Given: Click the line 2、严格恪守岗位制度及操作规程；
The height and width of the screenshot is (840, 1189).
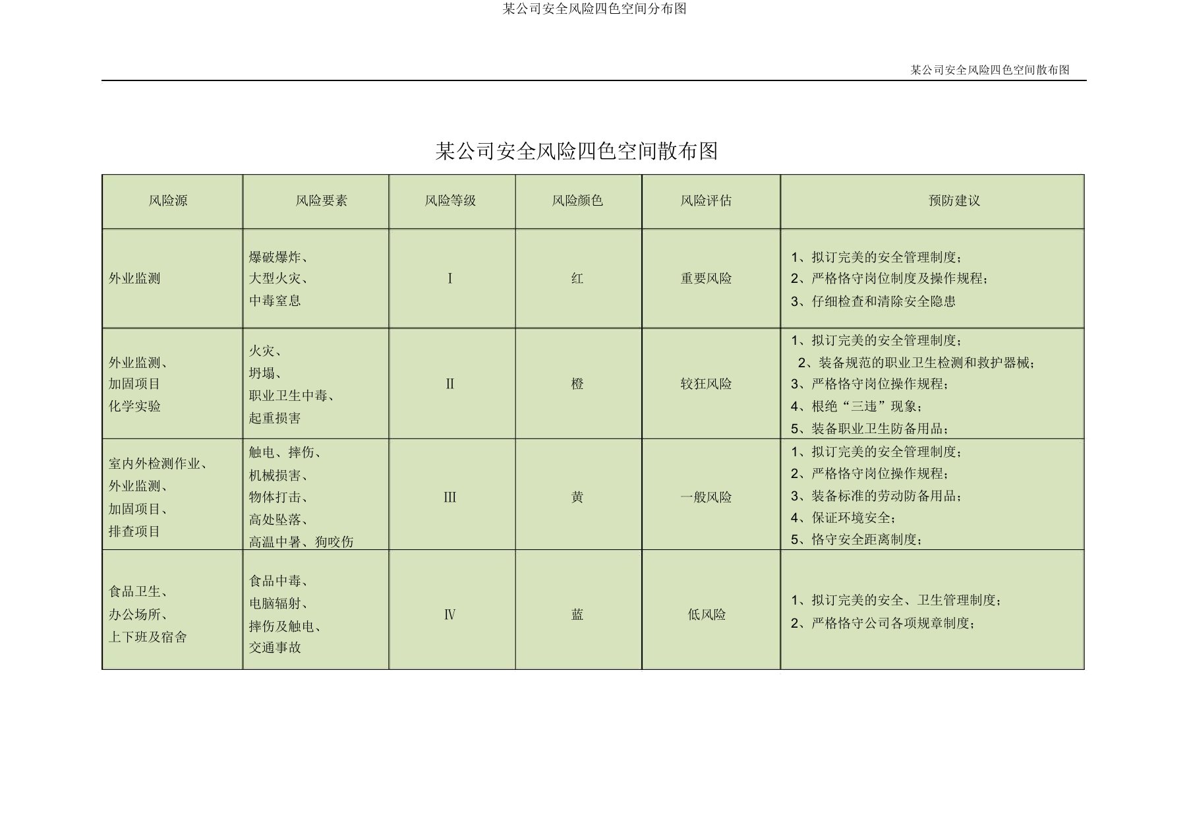Looking at the screenshot, I should click(890, 278).
